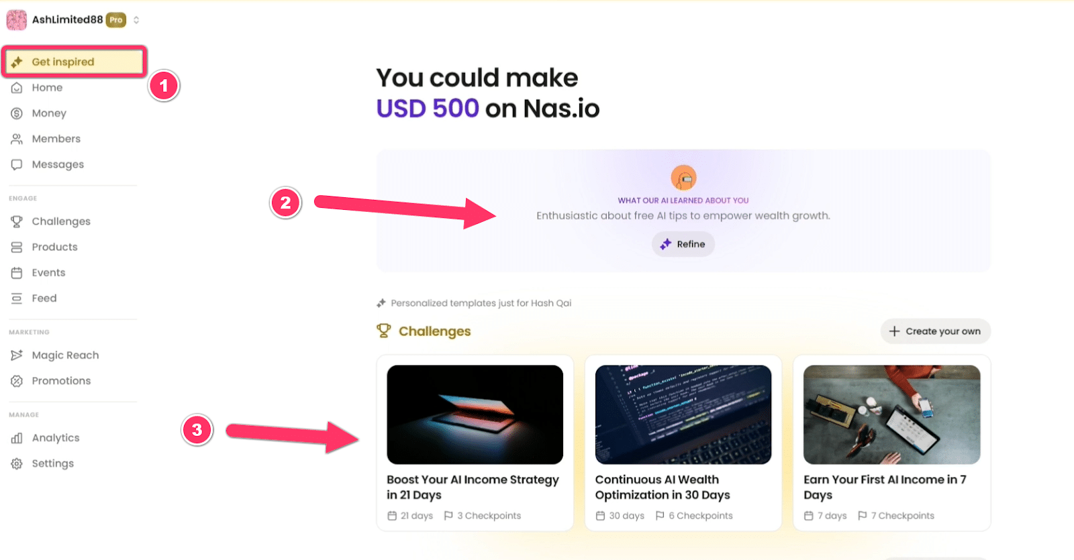Image resolution: width=1074 pixels, height=560 pixels.
Task: Select Continuous AI Wealth Optimization challenge image
Action: pos(683,414)
